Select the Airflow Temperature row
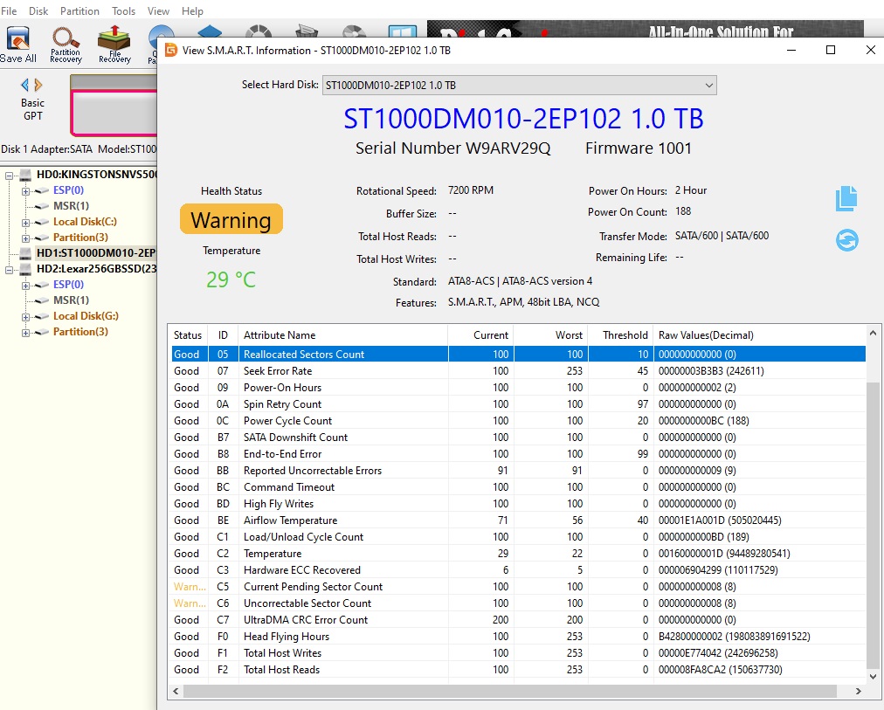Screen dimensions: 884x710 [x=517, y=520]
